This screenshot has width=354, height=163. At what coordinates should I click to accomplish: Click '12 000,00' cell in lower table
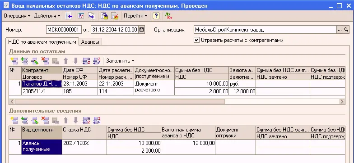pyautogui.click(x=188, y=147)
